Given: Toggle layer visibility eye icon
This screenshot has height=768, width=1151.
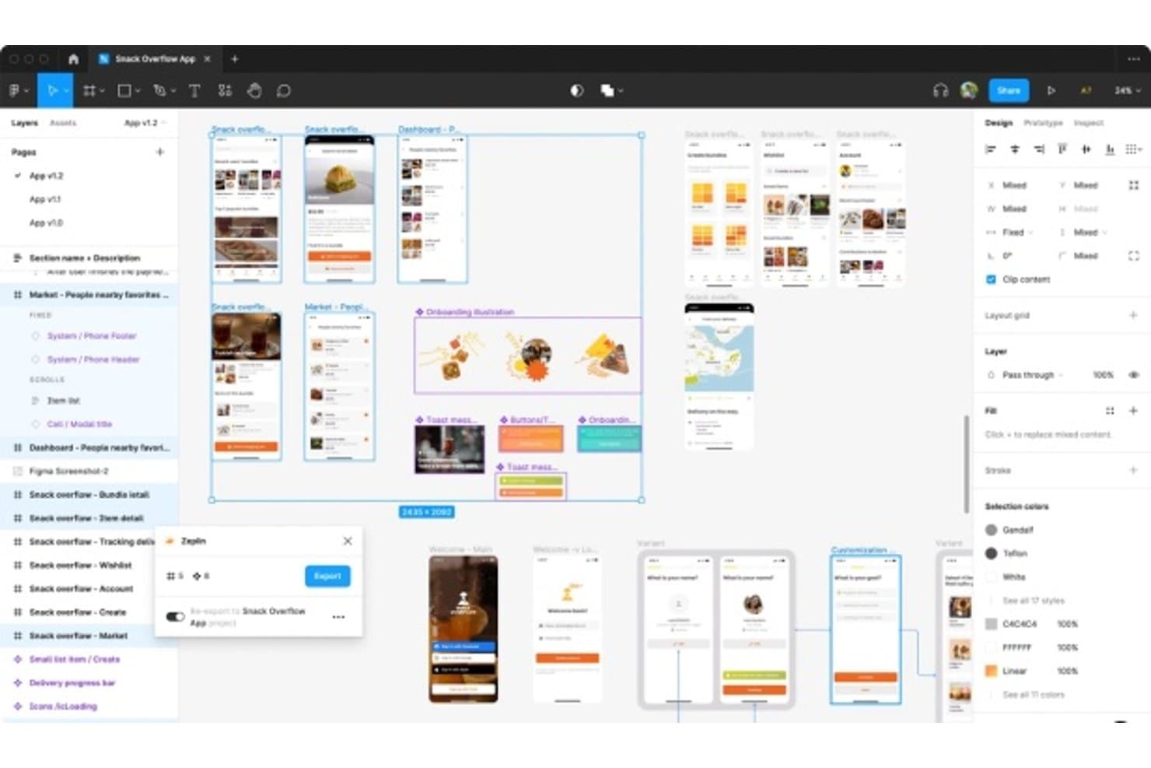Looking at the screenshot, I should click(1133, 375).
